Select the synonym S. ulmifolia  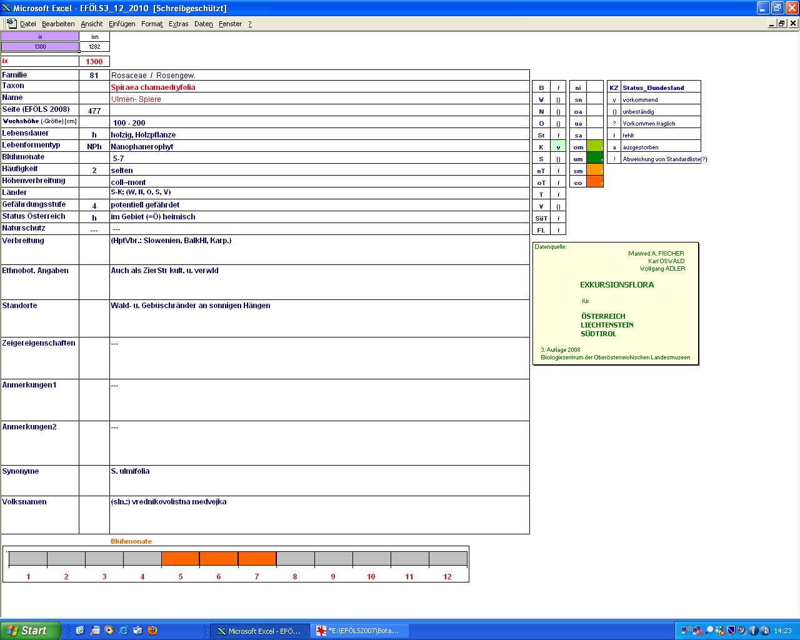coord(130,471)
